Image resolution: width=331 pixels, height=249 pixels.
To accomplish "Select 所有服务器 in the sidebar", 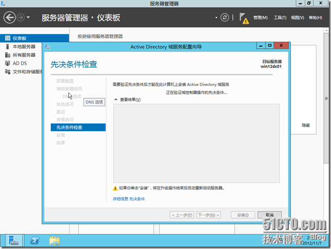I will pos(24,55).
